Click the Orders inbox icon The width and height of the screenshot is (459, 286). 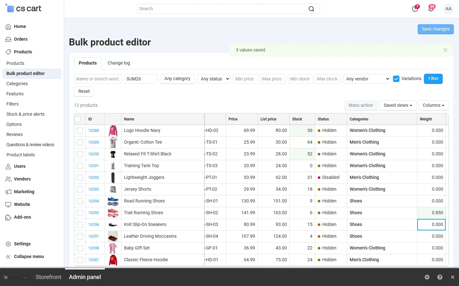click(x=8, y=39)
